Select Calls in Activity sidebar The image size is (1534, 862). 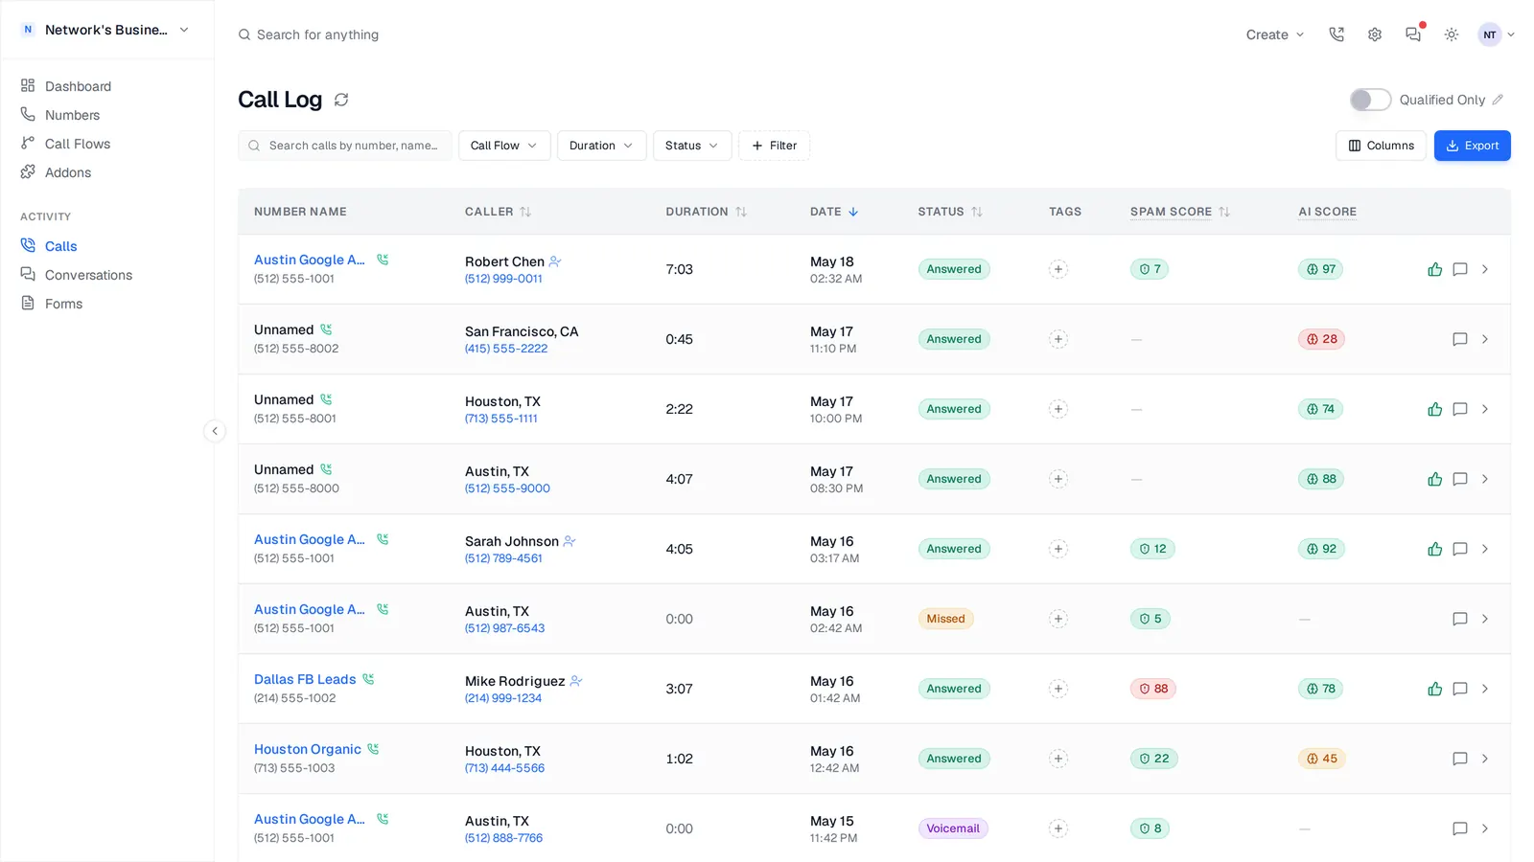tap(60, 246)
